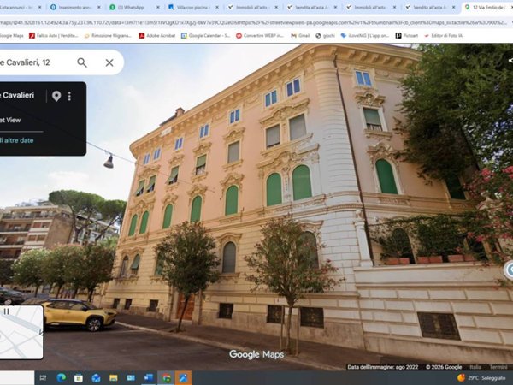
Task: Clear the Maps search box with X
Action: (x=109, y=62)
